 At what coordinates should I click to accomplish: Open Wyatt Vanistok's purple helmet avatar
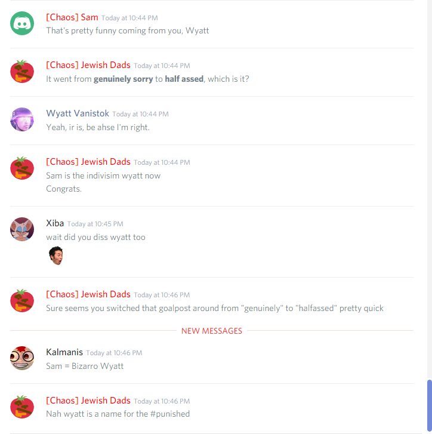22,119
